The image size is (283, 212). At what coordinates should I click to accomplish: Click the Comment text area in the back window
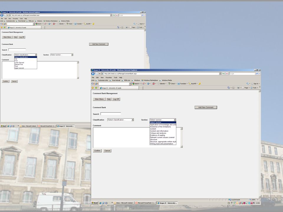(40, 70)
